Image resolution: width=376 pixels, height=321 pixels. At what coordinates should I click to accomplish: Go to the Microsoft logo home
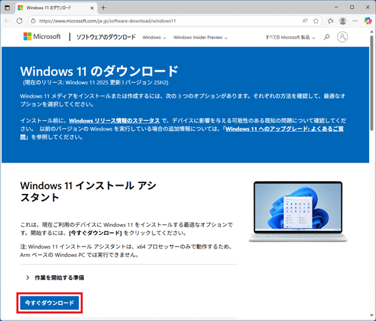(x=42, y=37)
